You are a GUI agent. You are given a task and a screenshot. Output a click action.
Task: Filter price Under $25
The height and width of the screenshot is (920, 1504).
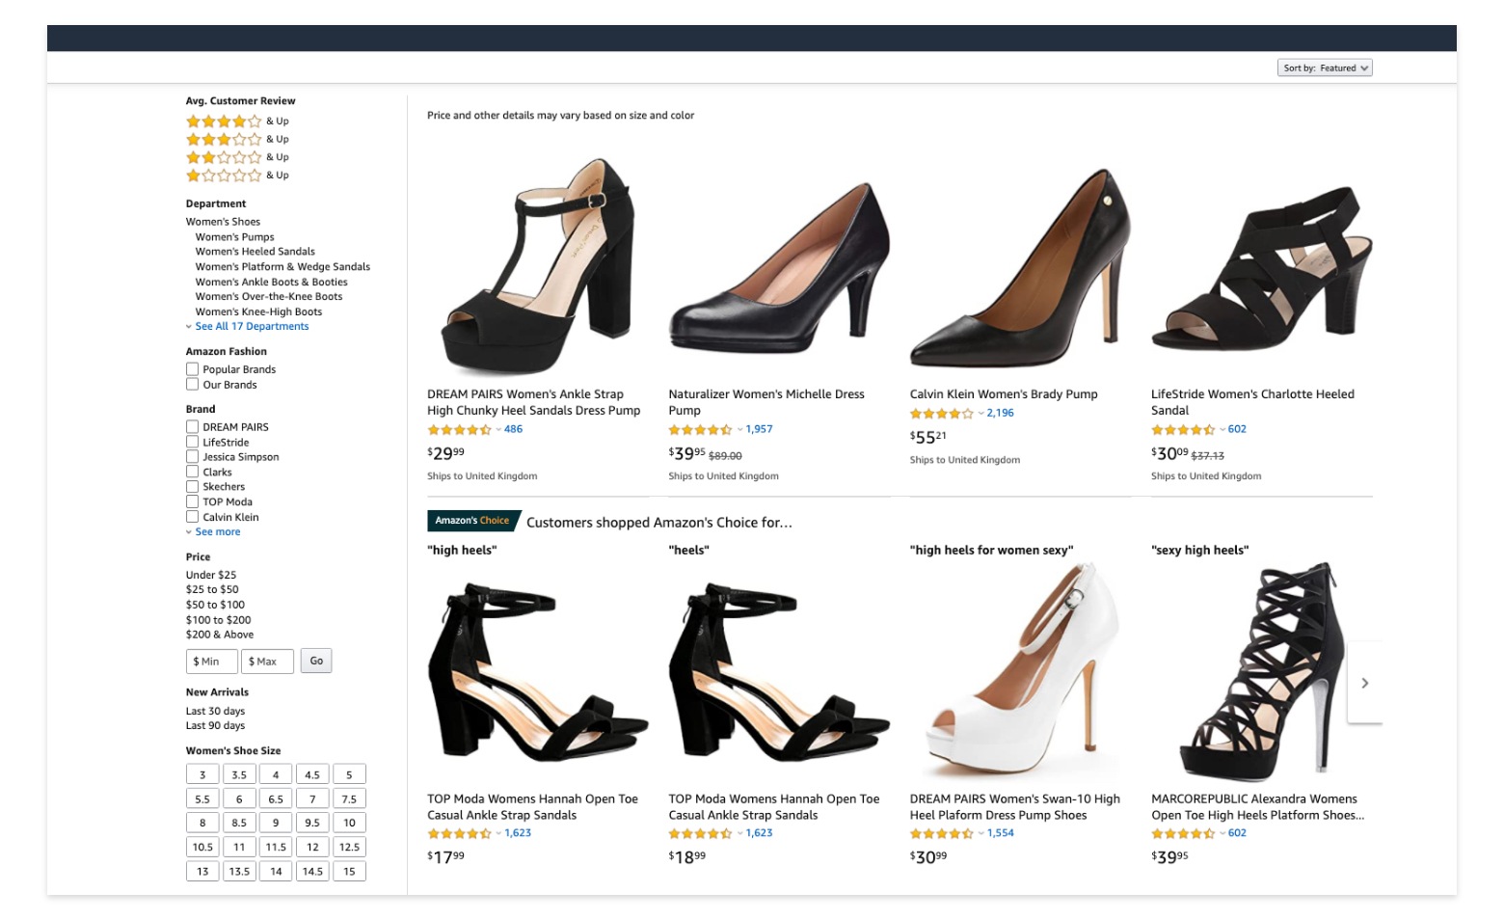(211, 575)
